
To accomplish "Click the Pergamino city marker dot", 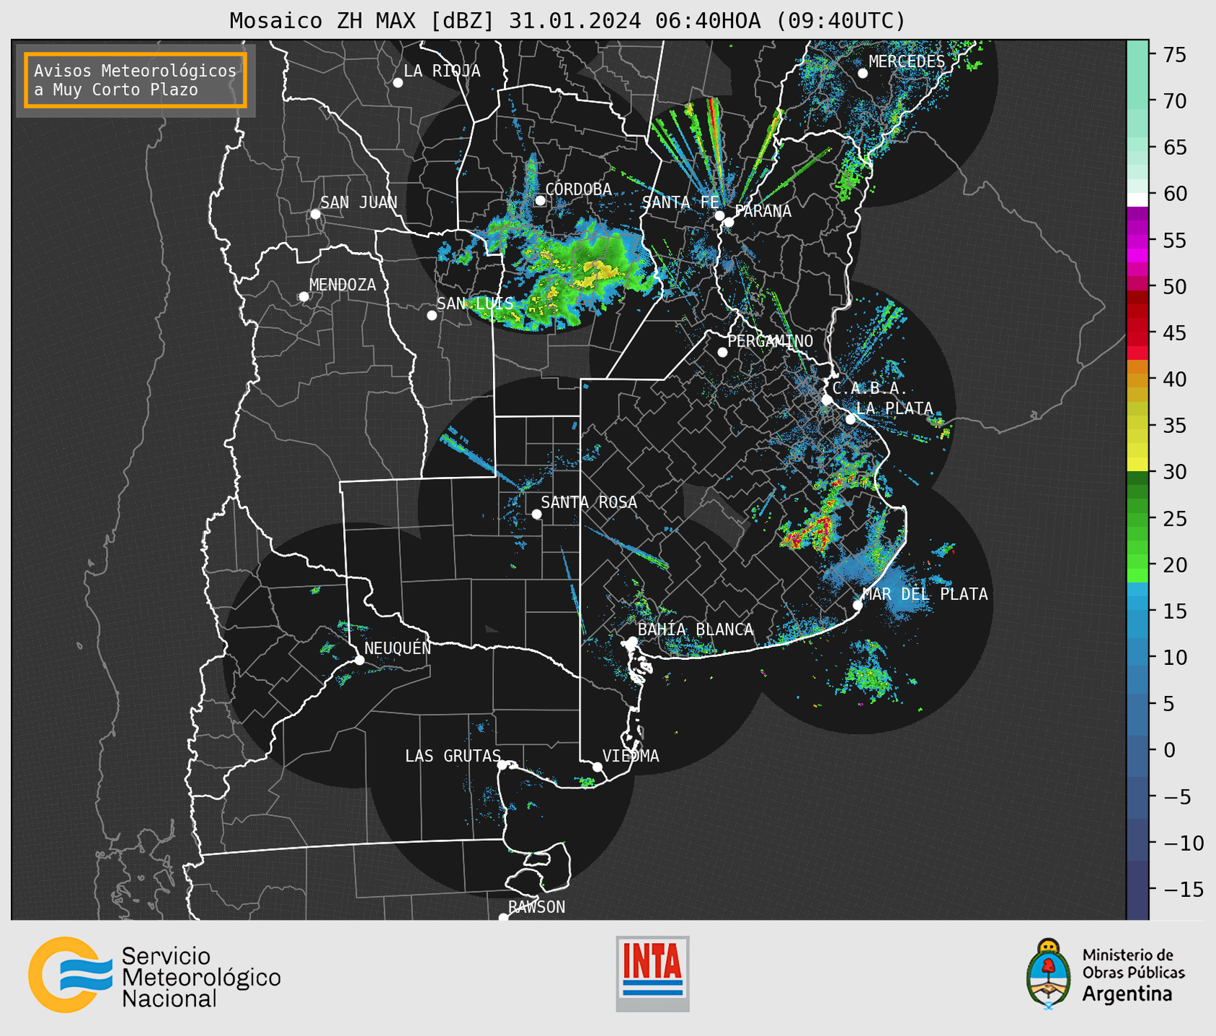I will coord(722,352).
